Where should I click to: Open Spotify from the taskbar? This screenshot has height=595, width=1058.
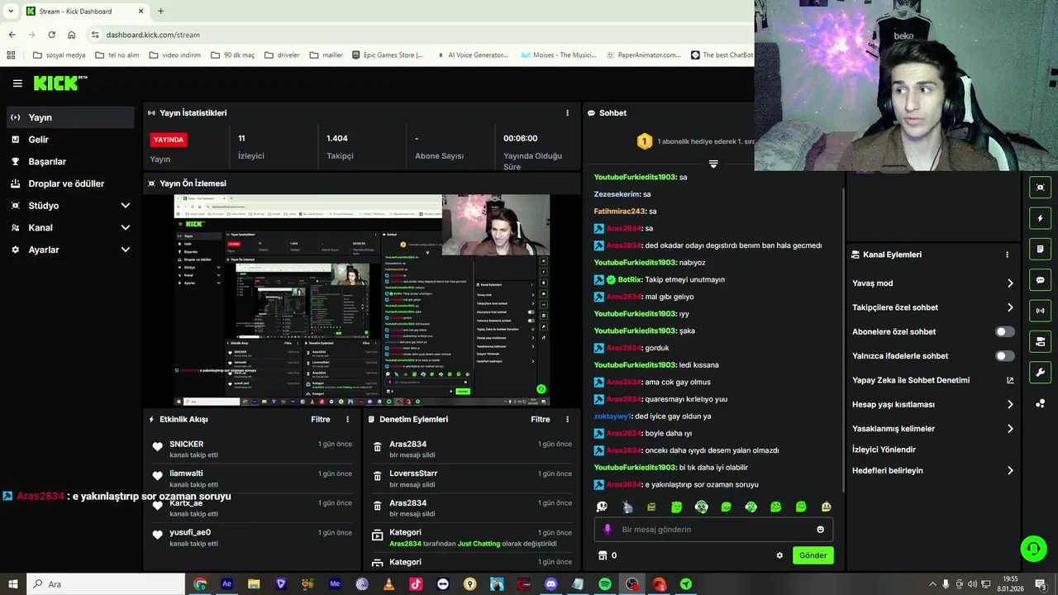point(605,584)
